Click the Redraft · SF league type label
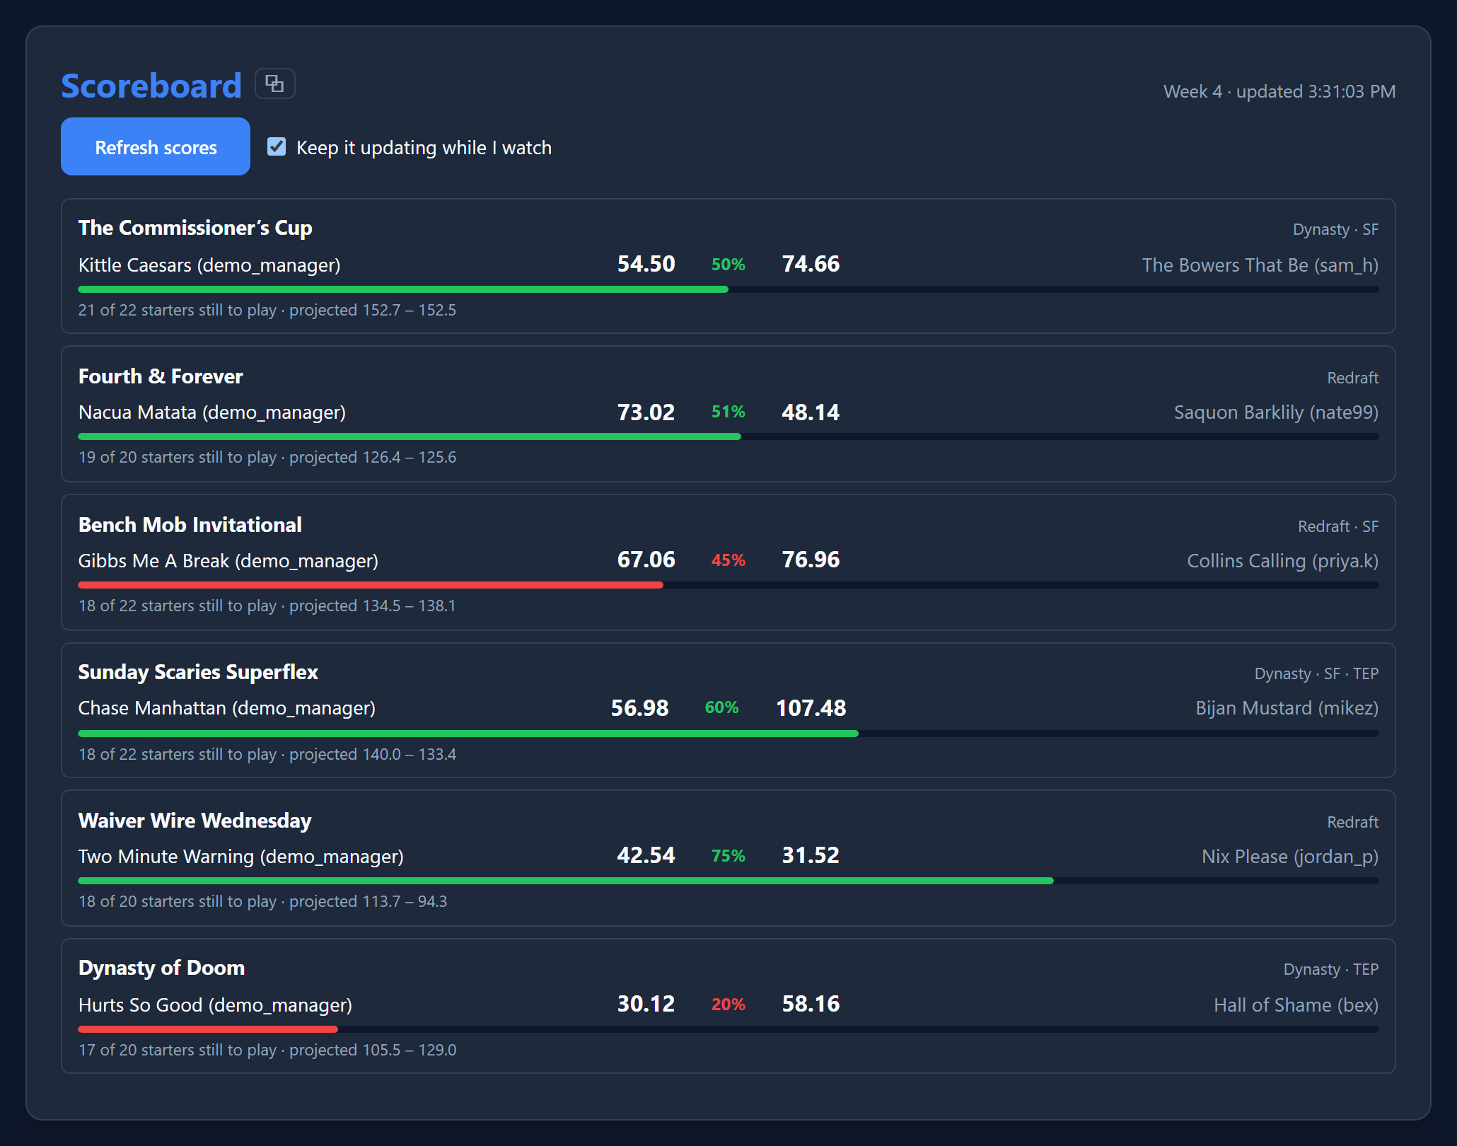 click(x=1338, y=526)
